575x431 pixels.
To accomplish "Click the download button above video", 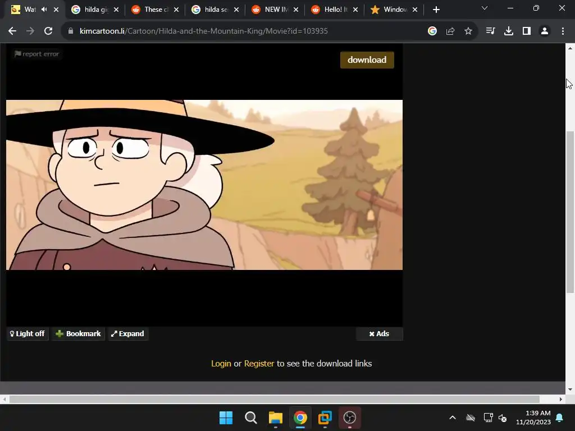I will point(367,59).
